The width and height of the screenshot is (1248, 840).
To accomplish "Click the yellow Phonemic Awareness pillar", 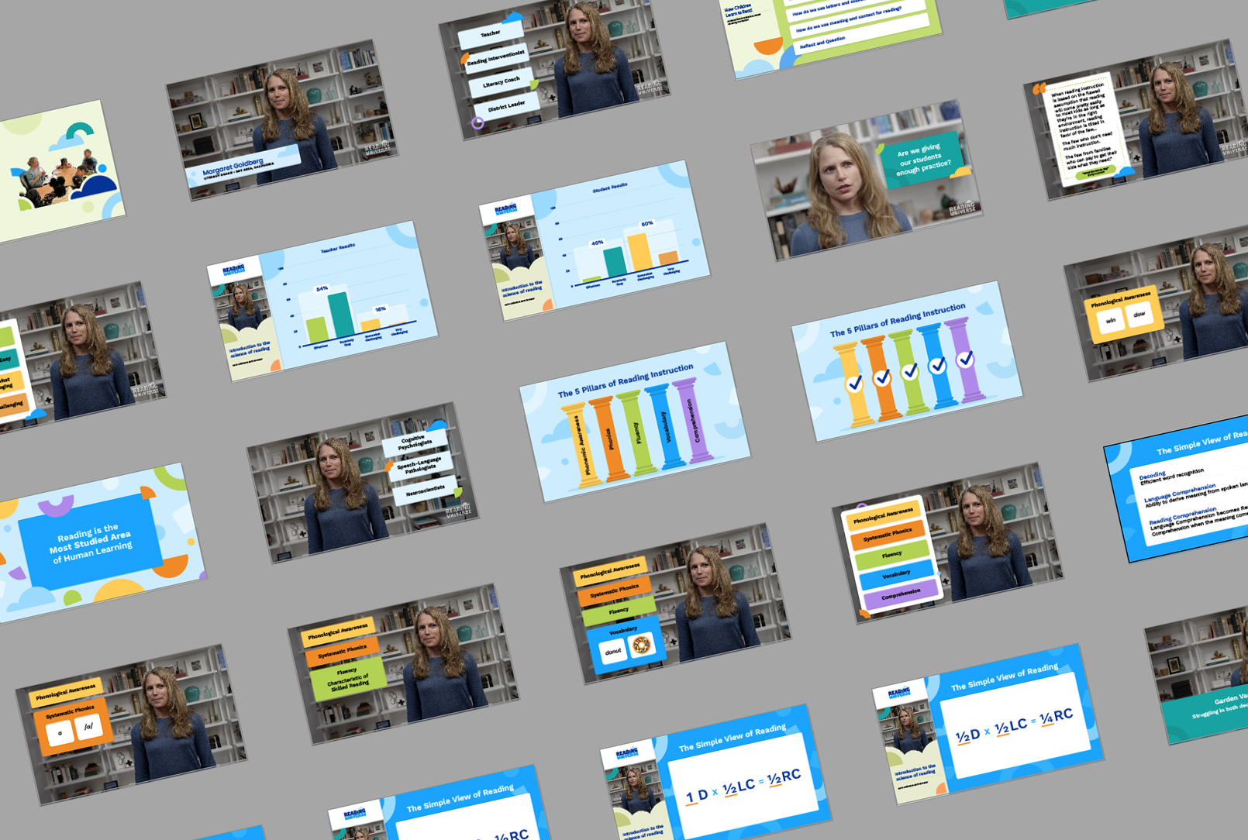I will 581,446.
